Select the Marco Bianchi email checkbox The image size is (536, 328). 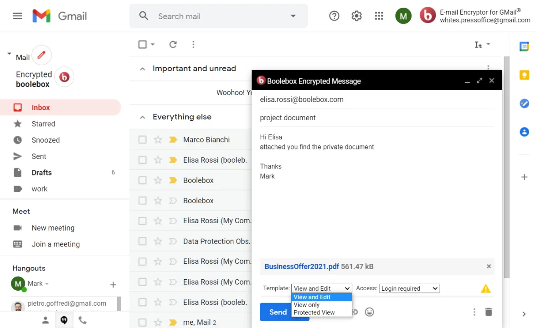[x=142, y=139]
